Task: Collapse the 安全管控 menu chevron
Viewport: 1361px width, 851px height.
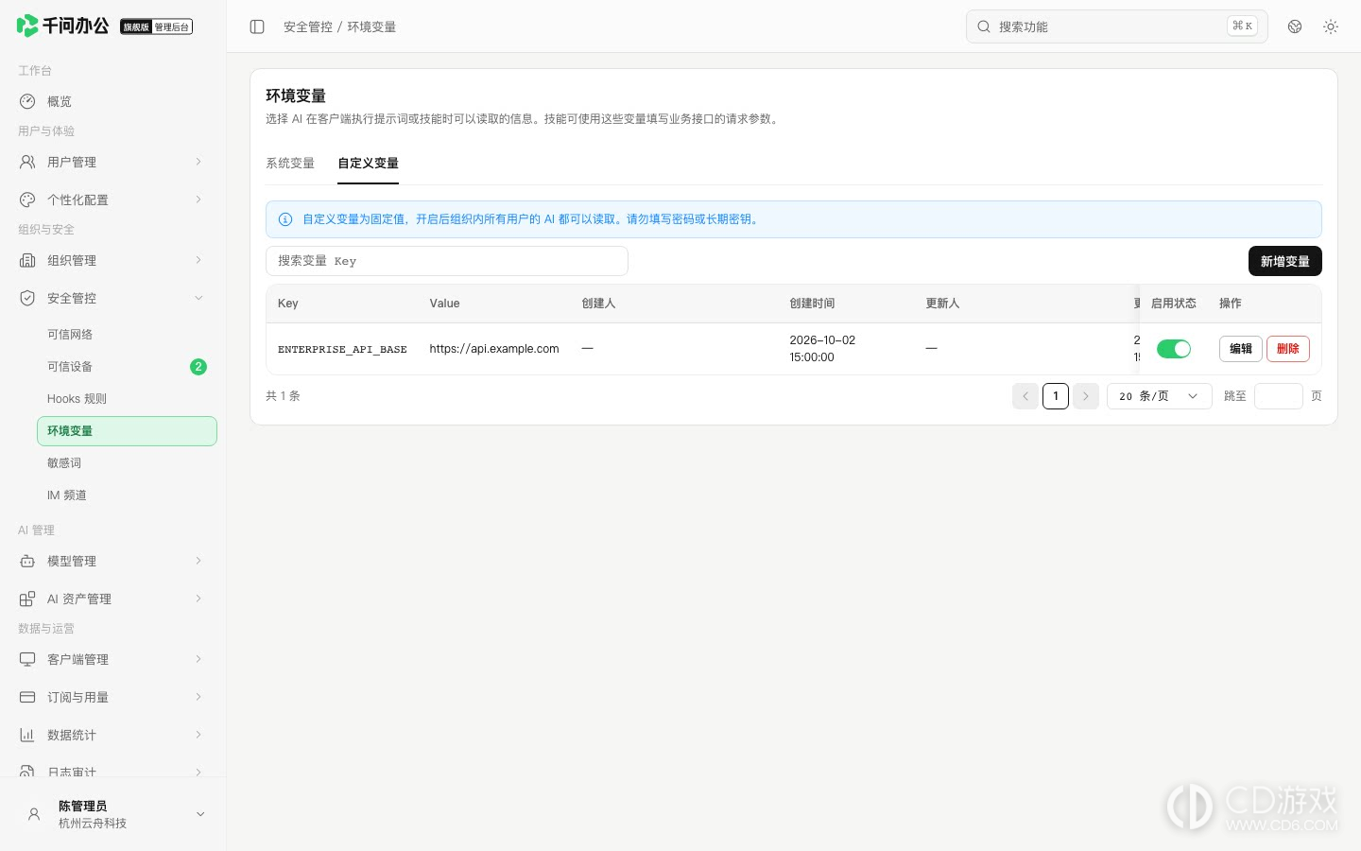Action: pyautogui.click(x=198, y=298)
